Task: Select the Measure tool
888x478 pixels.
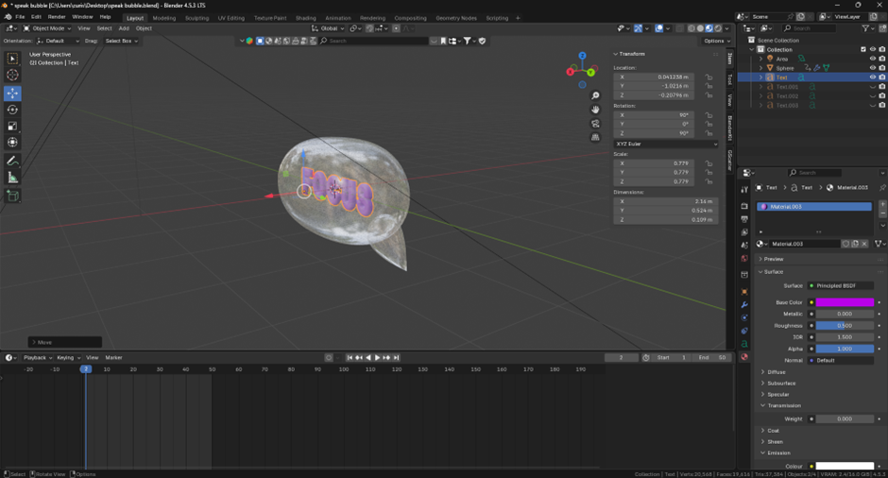Action: (12, 178)
